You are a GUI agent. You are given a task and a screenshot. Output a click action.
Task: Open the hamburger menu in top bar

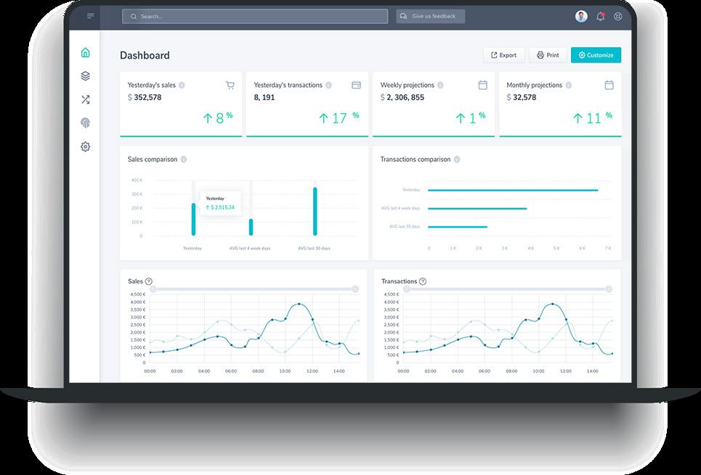click(x=90, y=16)
